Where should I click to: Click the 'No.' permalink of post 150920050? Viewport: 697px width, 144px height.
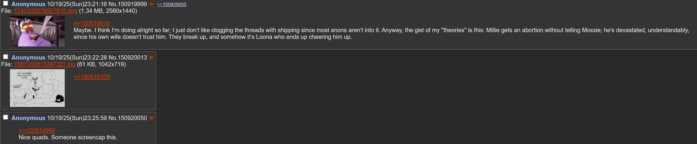113,118
